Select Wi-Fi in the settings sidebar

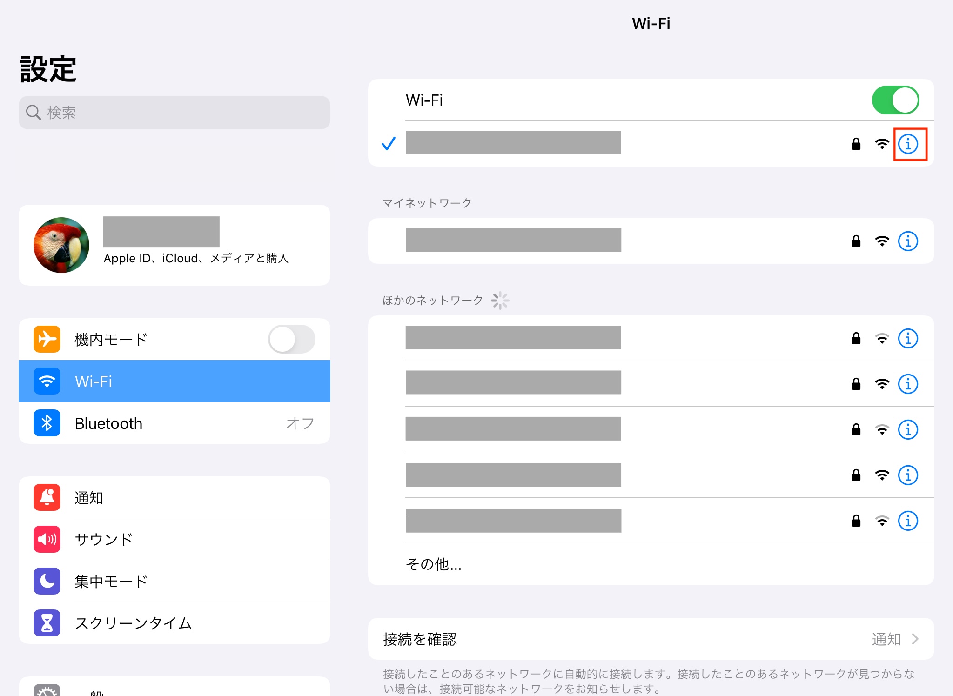[x=174, y=381]
